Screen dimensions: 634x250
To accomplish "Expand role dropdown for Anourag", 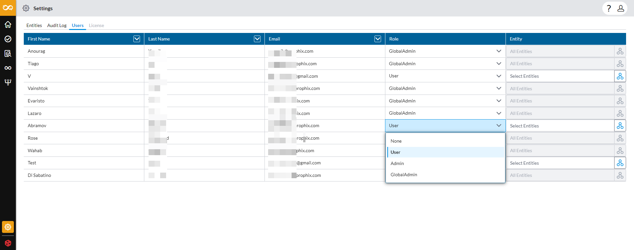I will click(x=499, y=51).
